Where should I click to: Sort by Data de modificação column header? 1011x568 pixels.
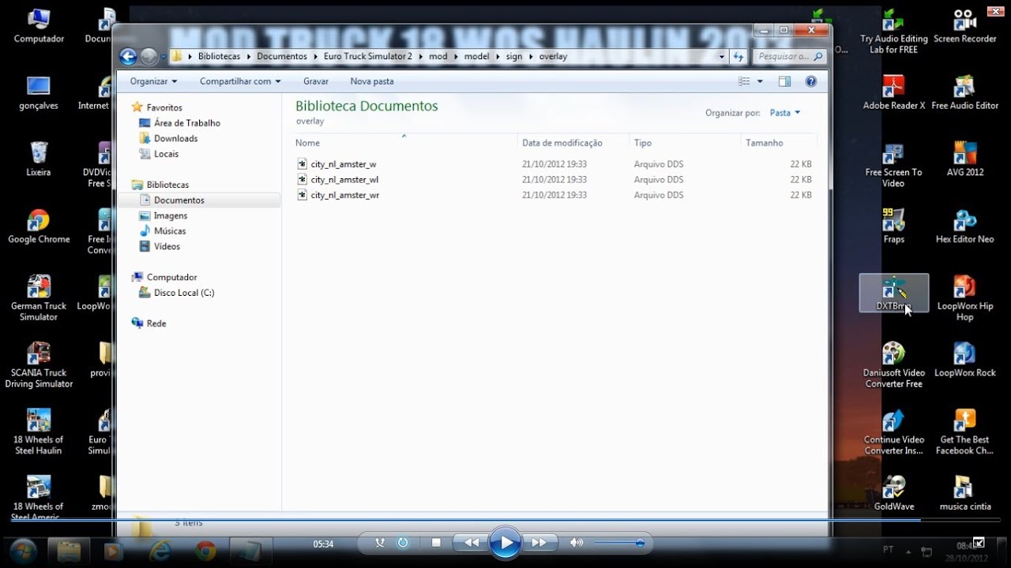pos(574,143)
